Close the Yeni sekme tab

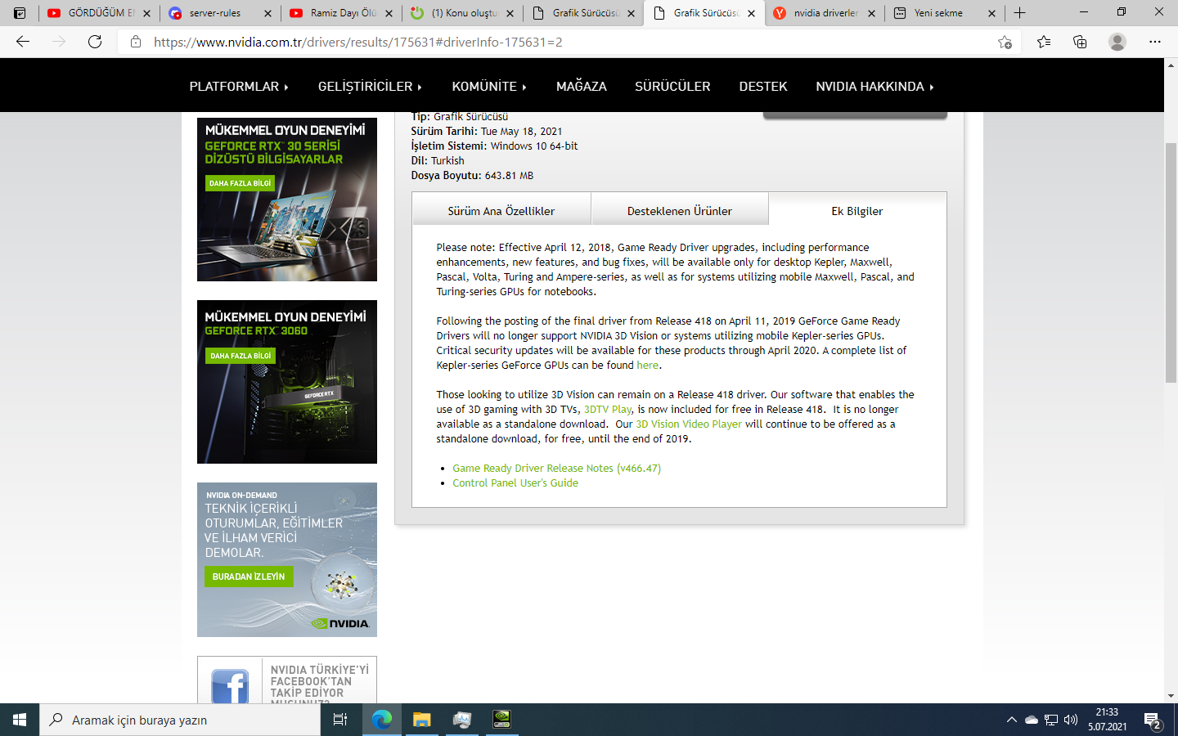point(991,13)
